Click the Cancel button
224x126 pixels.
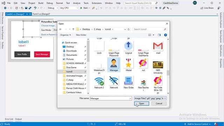pos(159,104)
